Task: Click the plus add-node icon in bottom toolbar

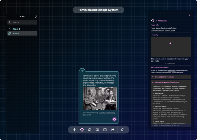Action: [x=74, y=130]
